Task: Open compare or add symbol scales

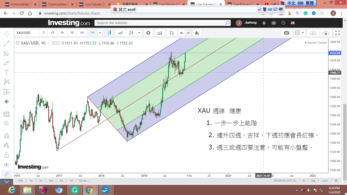Action: pyautogui.click(x=171, y=33)
